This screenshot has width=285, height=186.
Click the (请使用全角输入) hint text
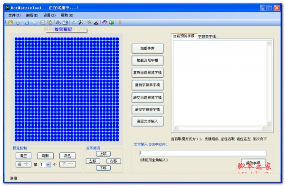point(154,160)
